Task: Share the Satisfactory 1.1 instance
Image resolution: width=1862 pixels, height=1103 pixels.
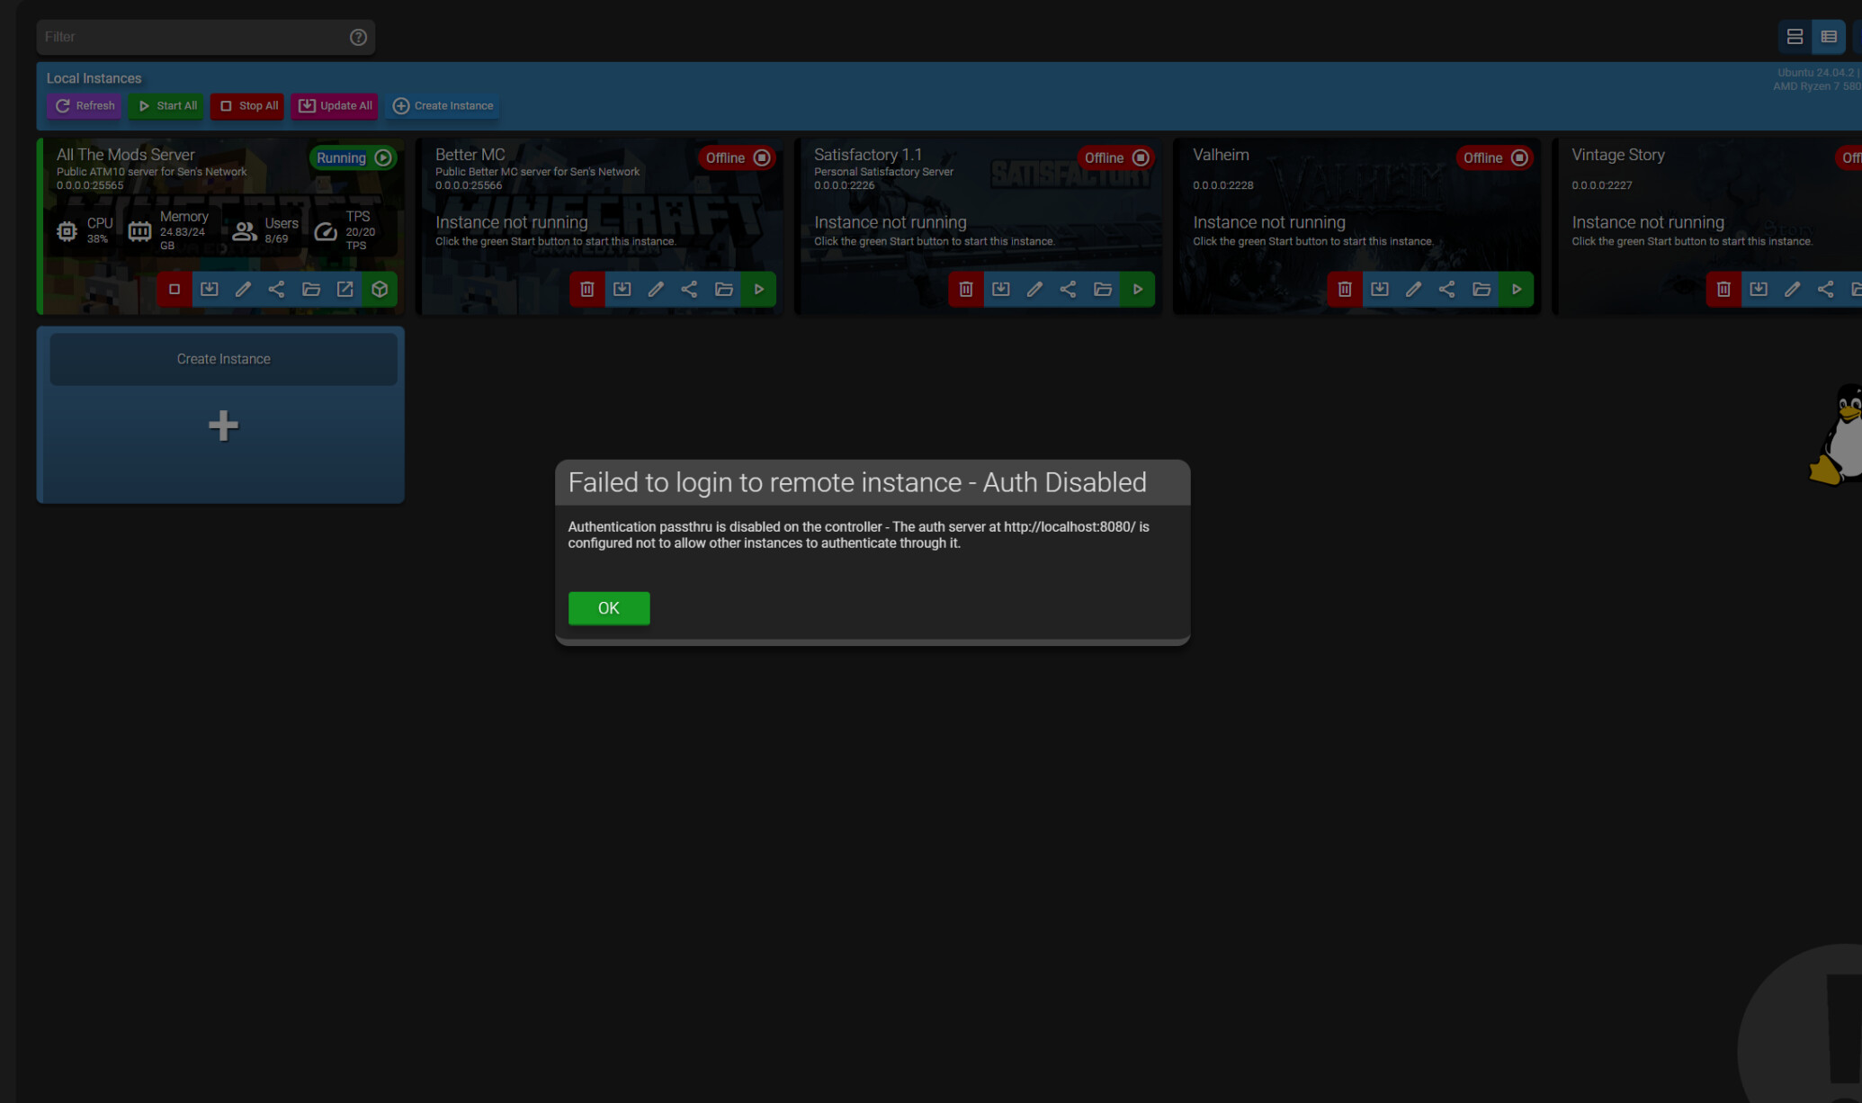Action: point(1068,290)
